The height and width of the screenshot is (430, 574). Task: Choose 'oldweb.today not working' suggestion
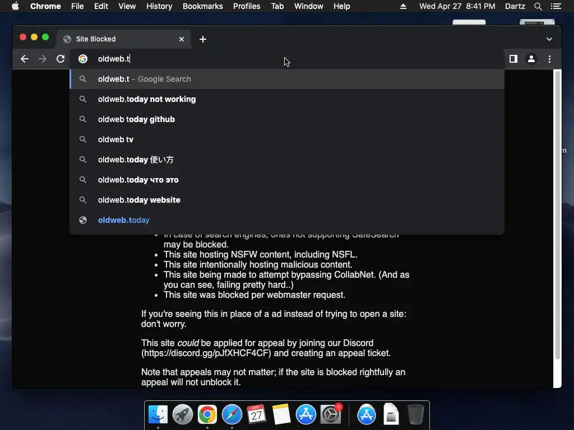287,99
